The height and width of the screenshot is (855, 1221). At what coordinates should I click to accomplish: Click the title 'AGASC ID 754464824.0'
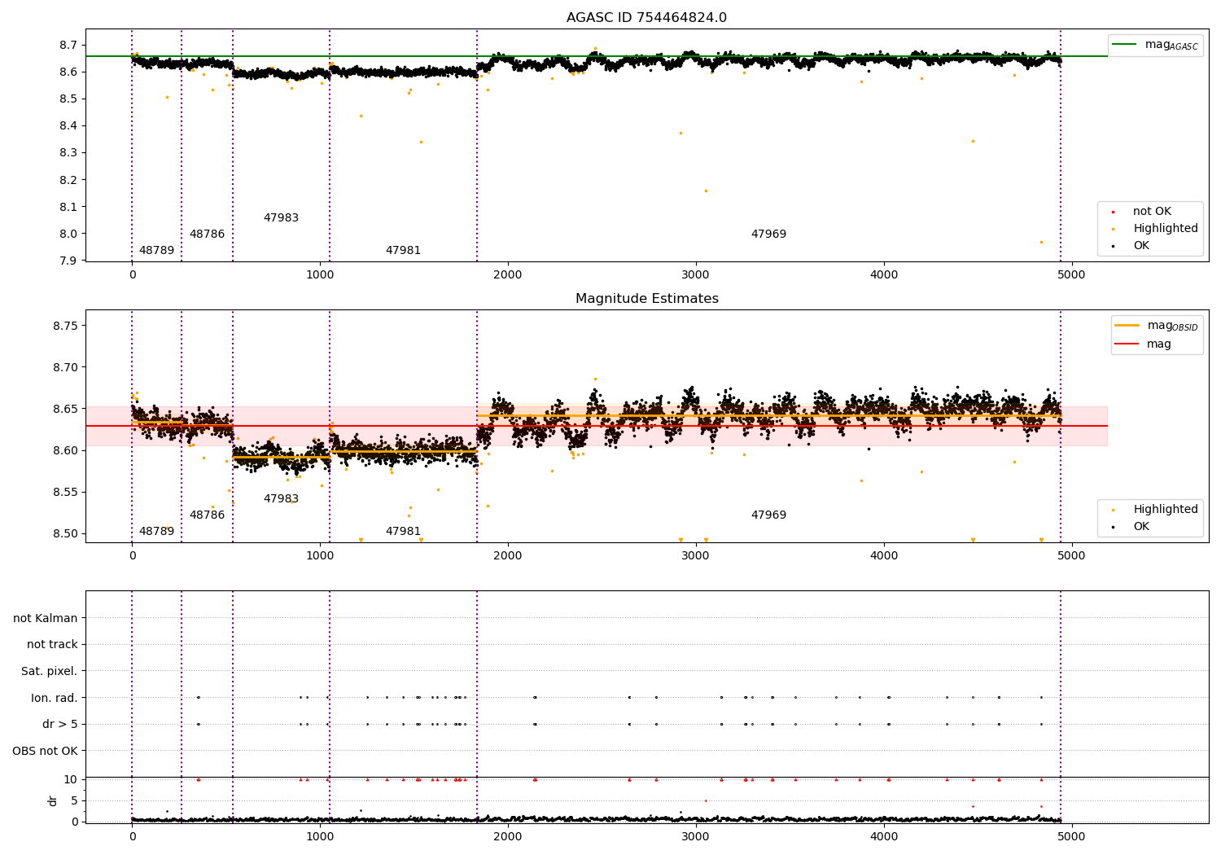646,18
